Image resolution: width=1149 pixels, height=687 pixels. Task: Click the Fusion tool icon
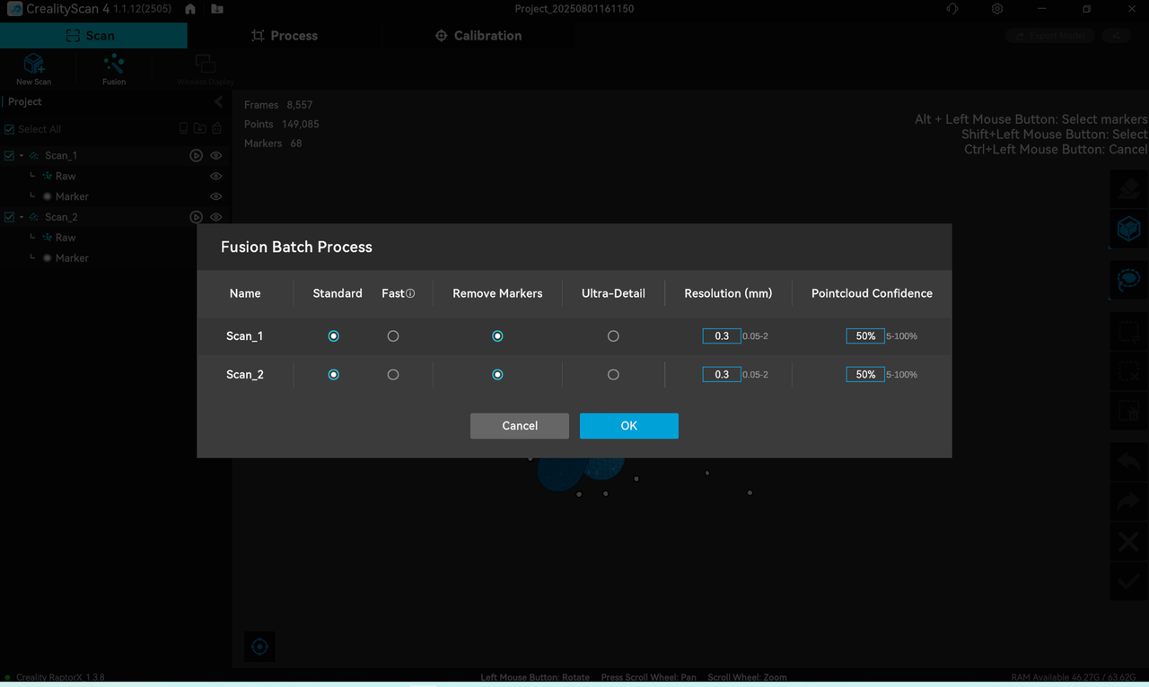(x=114, y=65)
